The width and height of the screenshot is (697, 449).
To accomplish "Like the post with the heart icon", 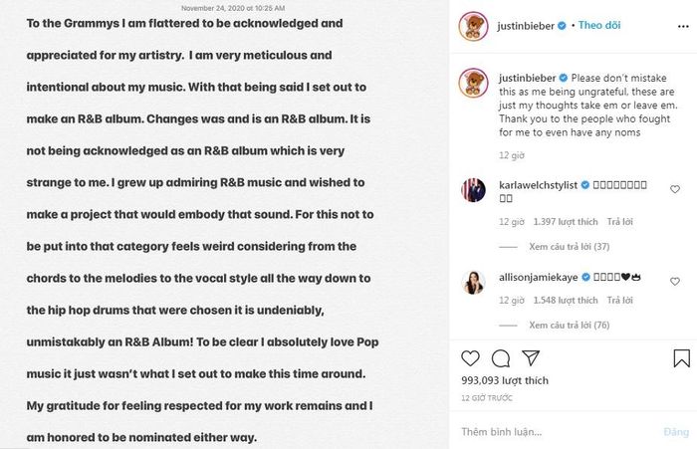I will tap(470, 358).
